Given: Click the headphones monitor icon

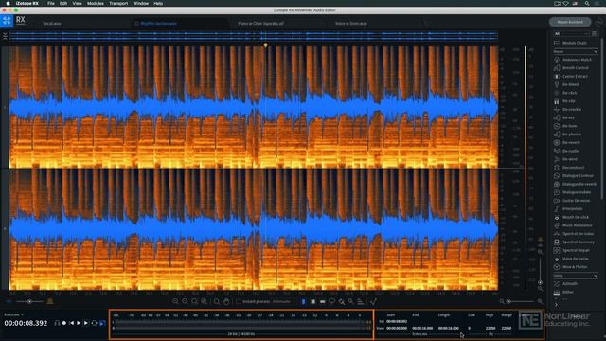Looking at the screenshot, I should coord(57,323).
